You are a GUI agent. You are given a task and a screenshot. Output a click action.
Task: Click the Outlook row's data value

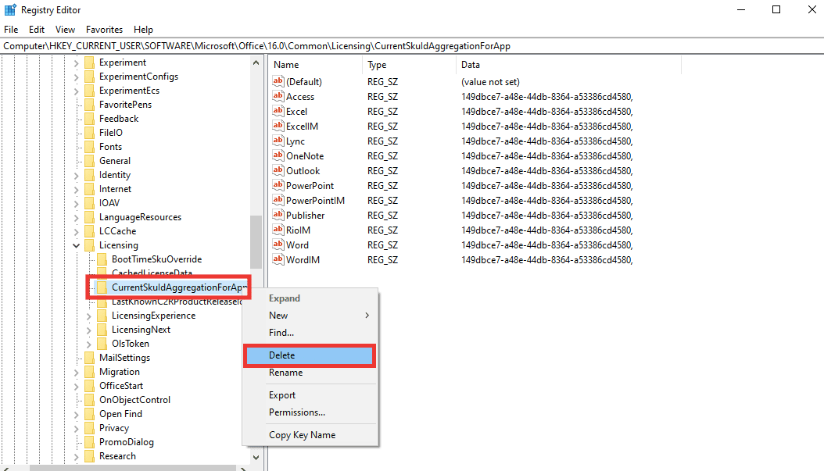coord(547,170)
